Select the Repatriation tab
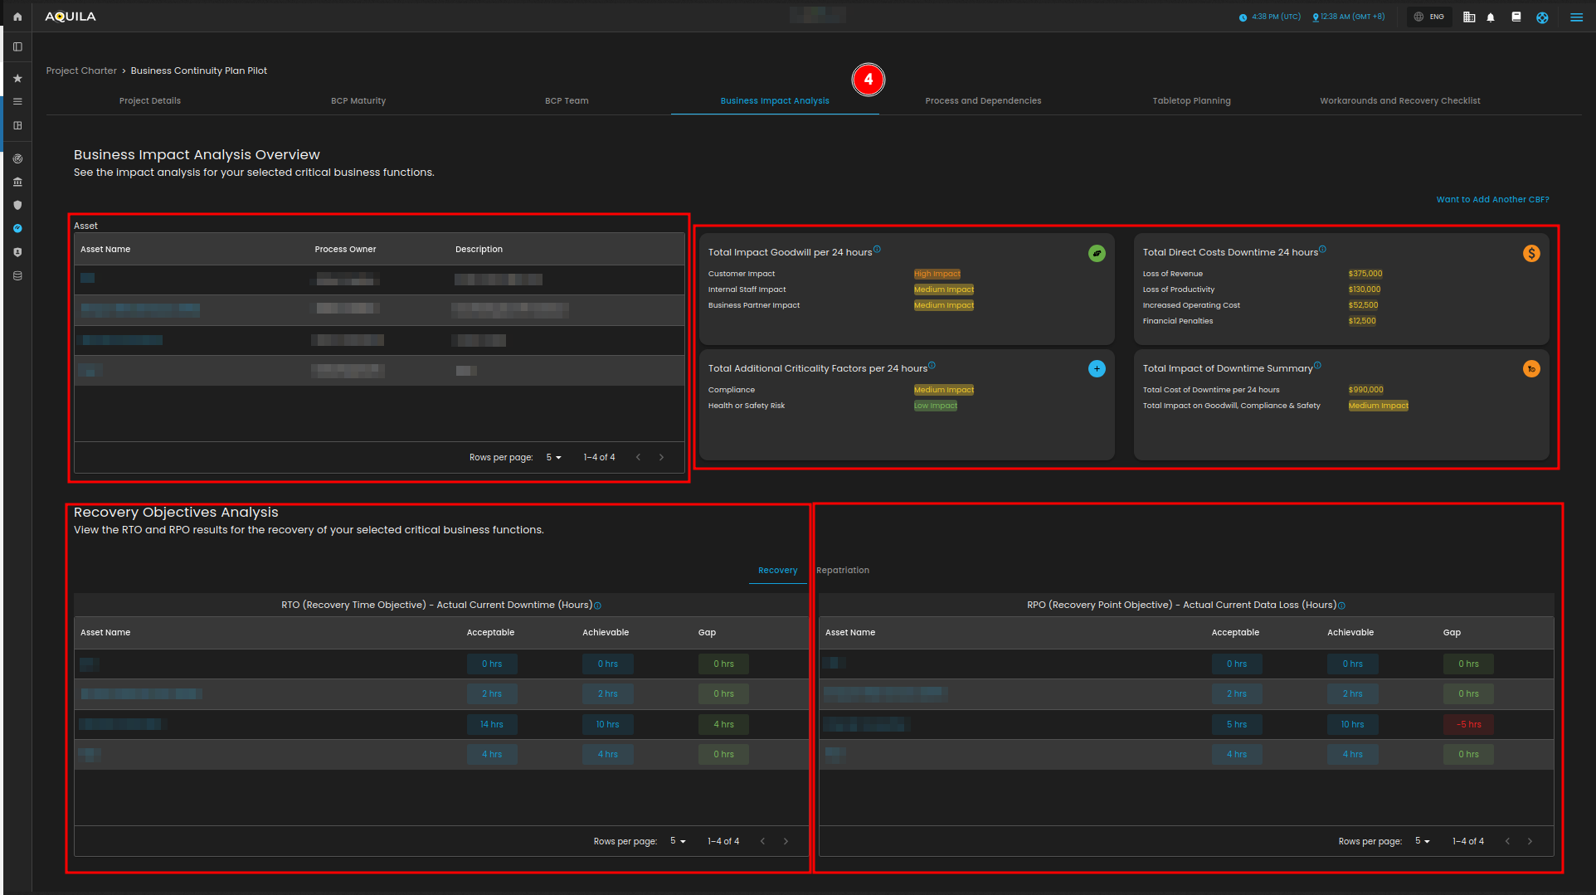 (843, 571)
